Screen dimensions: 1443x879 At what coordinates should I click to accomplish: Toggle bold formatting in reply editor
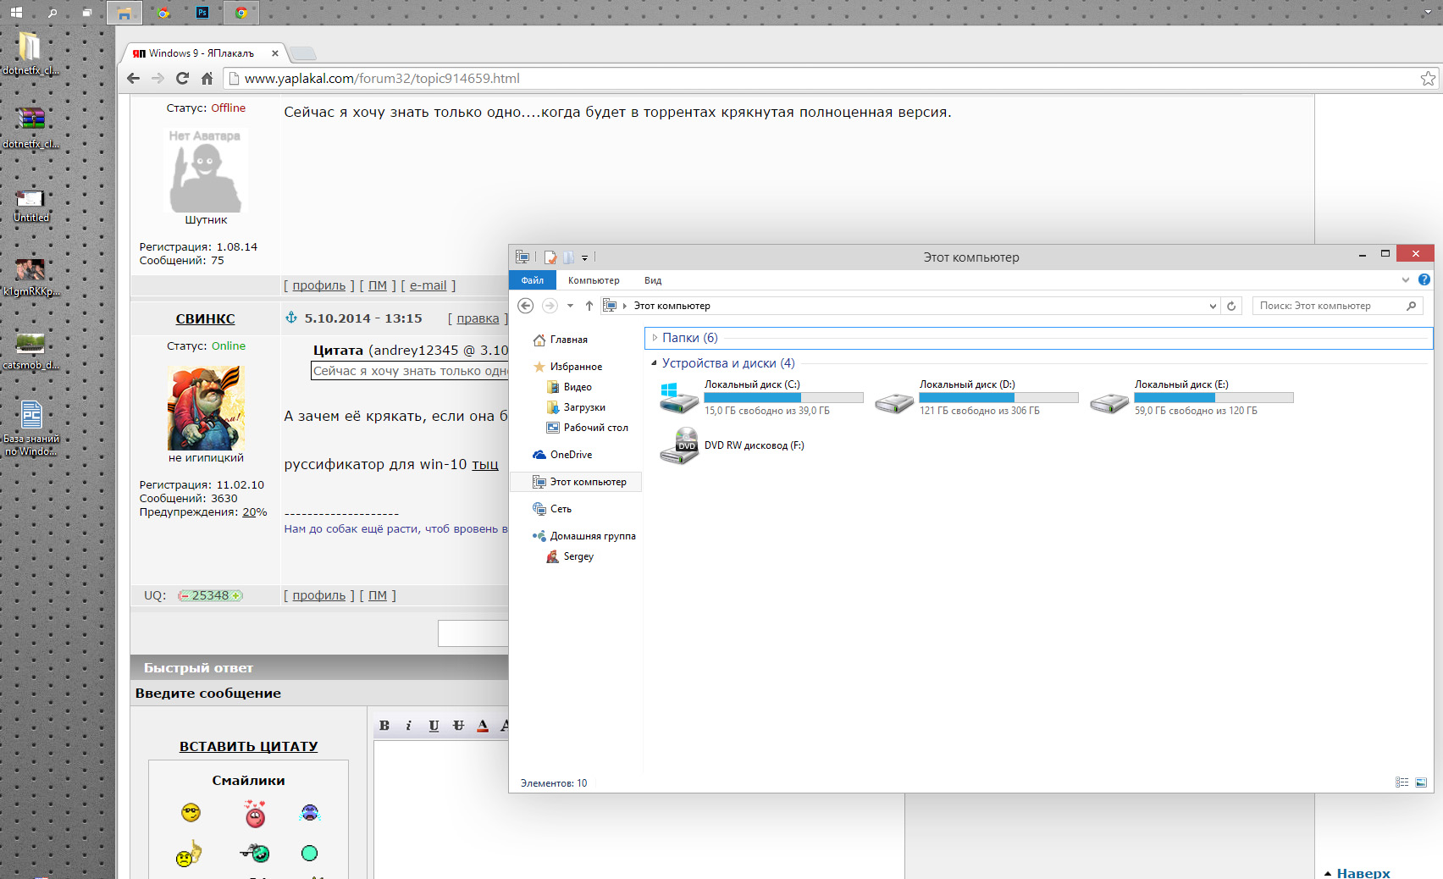384,725
